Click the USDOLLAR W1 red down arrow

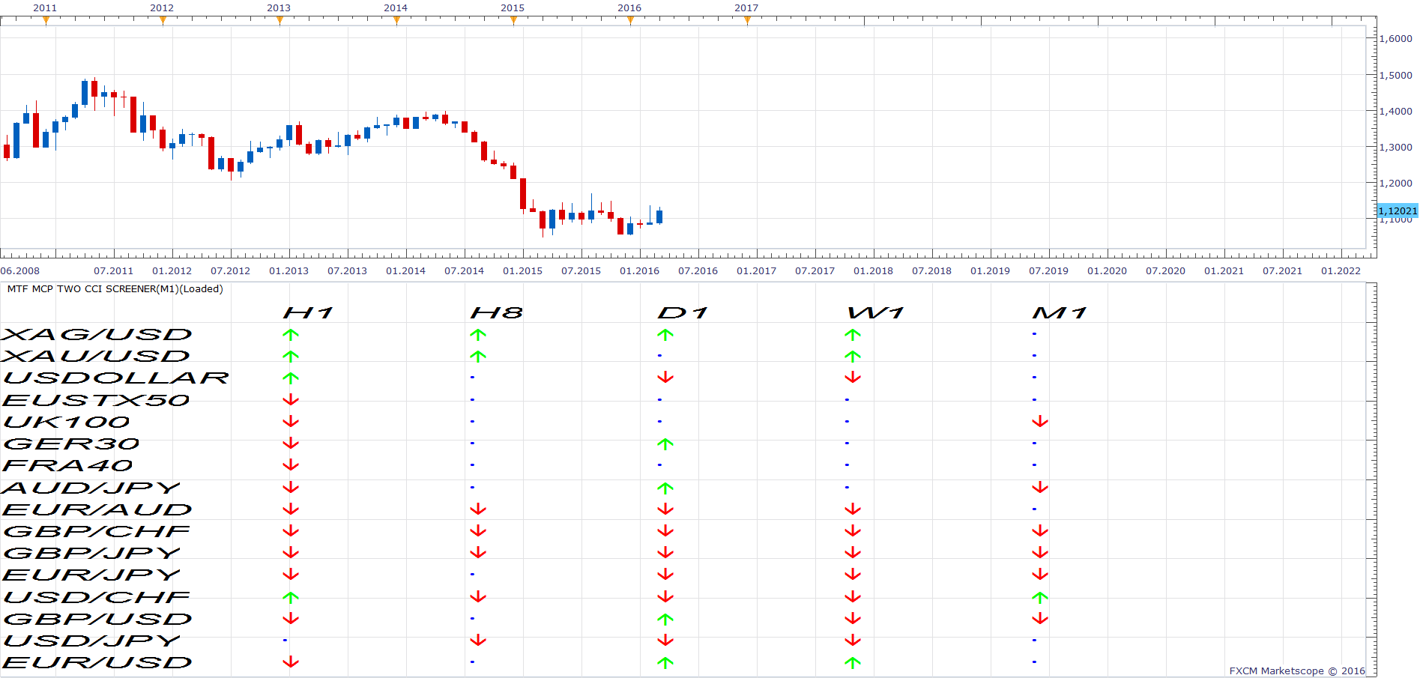(853, 378)
